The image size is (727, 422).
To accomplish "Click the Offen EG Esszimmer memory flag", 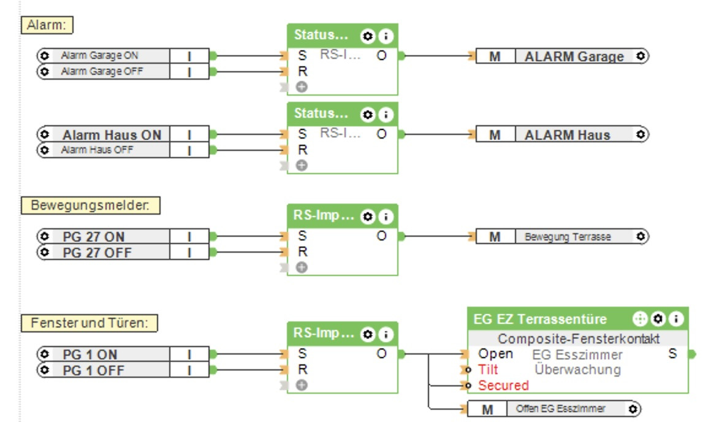I will click(554, 409).
